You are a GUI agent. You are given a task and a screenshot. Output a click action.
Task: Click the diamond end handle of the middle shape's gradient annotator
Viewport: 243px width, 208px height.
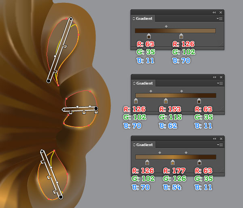(64, 110)
